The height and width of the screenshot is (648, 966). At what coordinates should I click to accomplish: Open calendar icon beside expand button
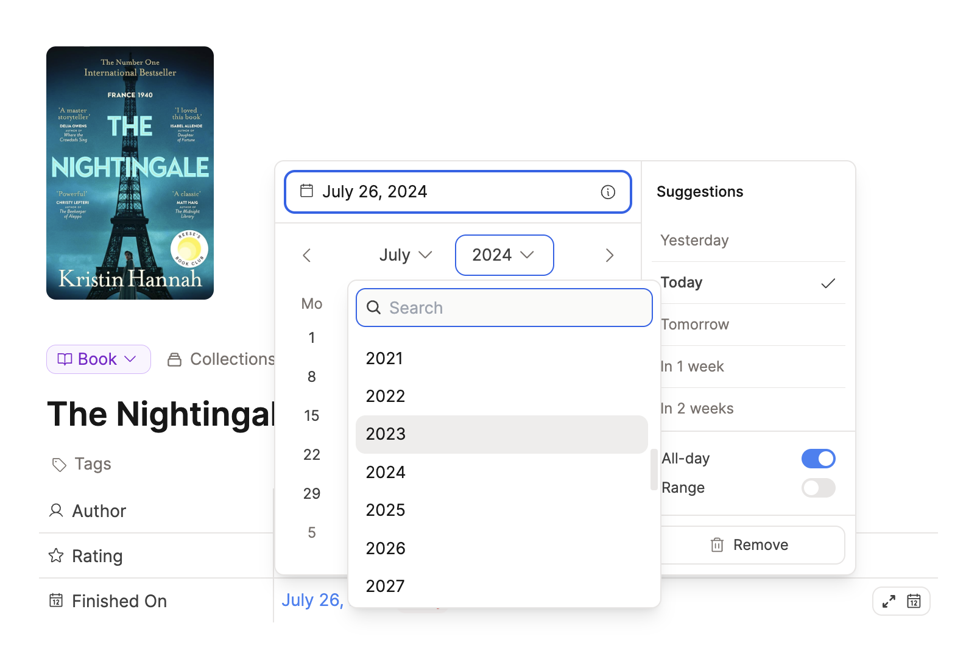(914, 601)
